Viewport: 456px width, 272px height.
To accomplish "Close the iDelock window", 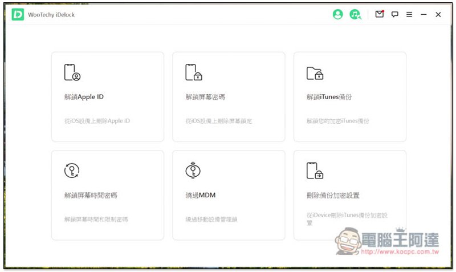I will (x=438, y=15).
